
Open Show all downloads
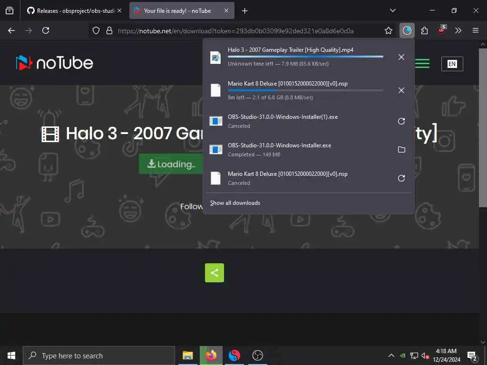pyautogui.click(x=235, y=203)
